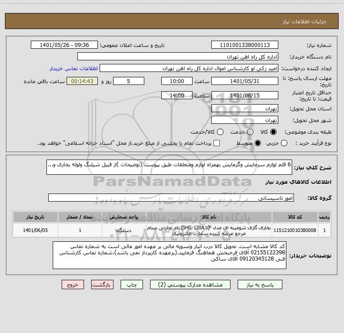Choose جزیی purchase process type
Viewport: 344px width, 333px height.
click(284, 143)
